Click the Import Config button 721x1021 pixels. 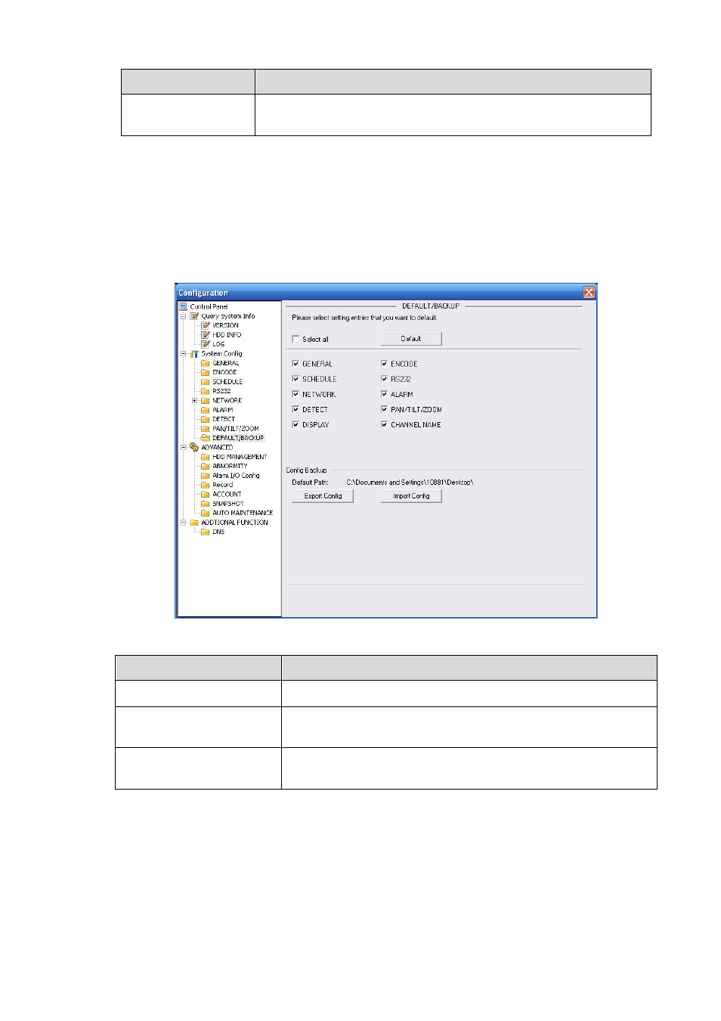pos(411,496)
